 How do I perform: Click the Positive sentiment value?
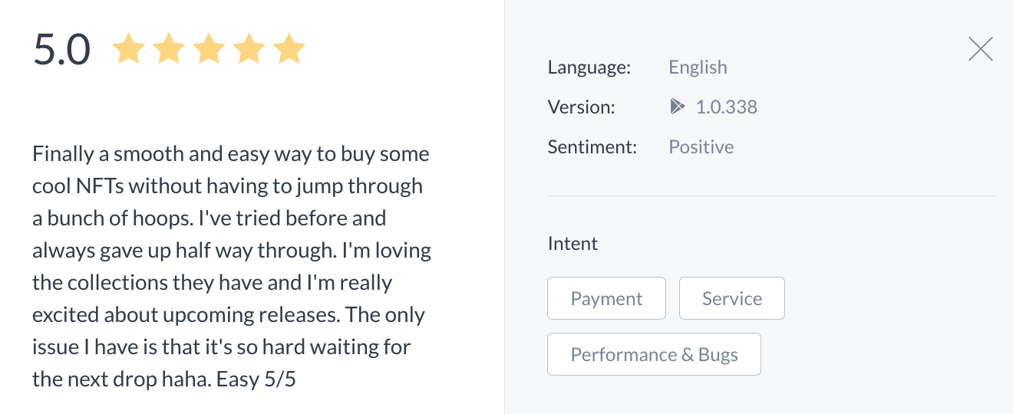(701, 146)
